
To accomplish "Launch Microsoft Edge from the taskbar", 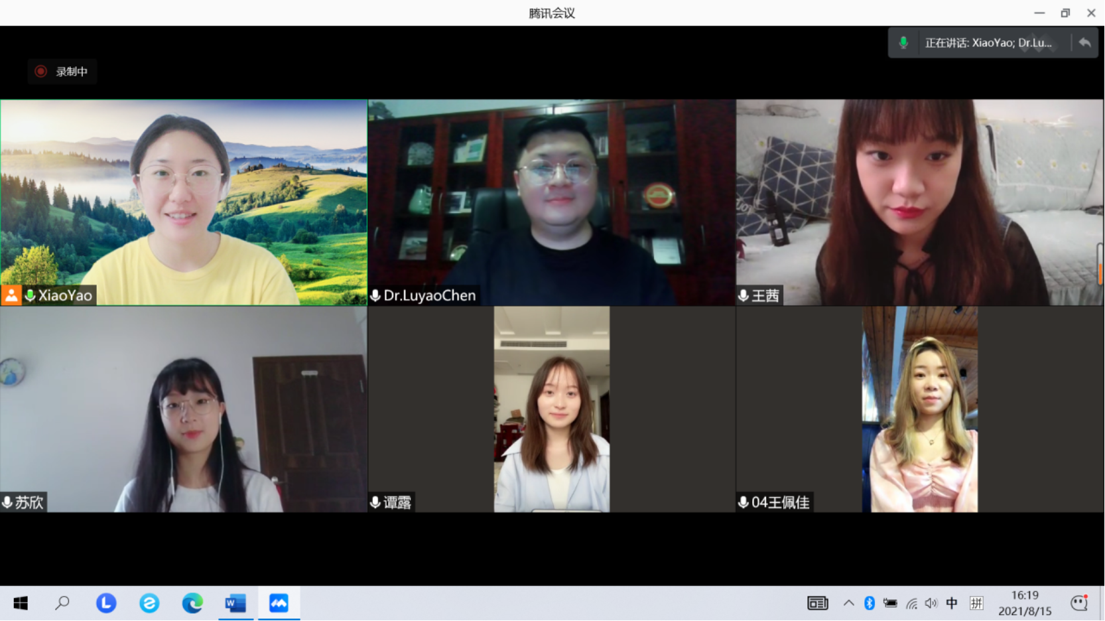I will [192, 603].
